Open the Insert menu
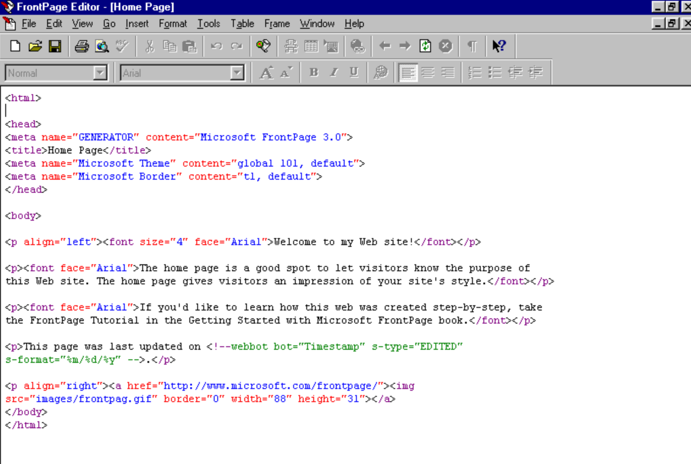The height and width of the screenshot is (464, 691). (137, 24)
